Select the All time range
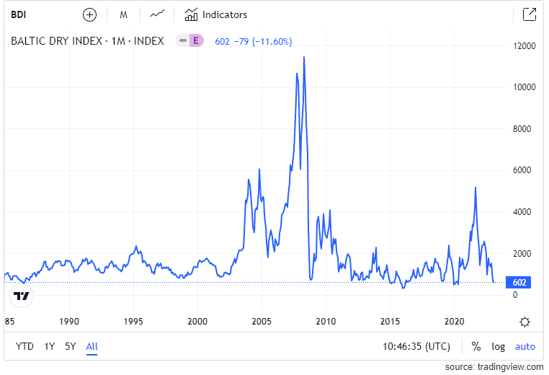Viewport: 549px width, 375px height. (91, 346)
